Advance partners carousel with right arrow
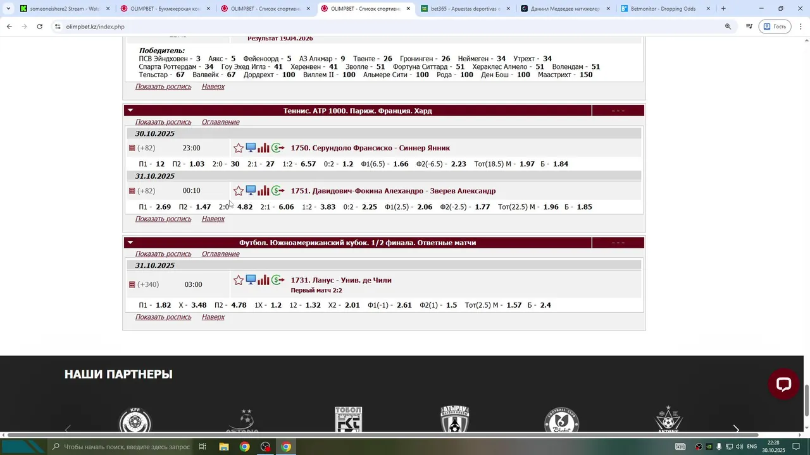 coord(736,429)
